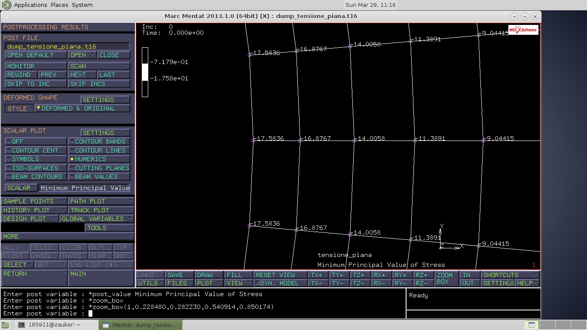
Task: Open SCALAR PLOT SETTINGS submenu
Action: pyautogui.click(x=105, y=133)
